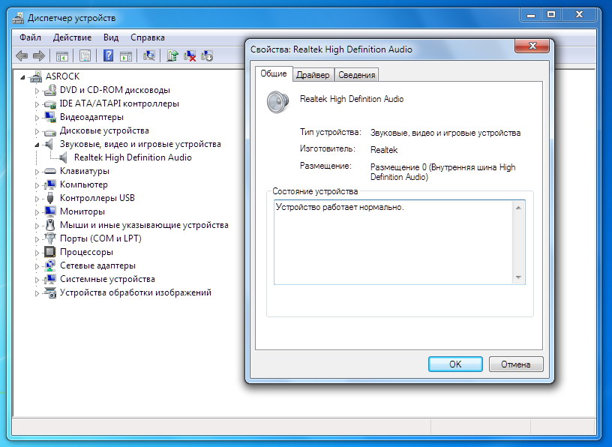This screenshot has width=612, height=447.
Task: Expand the Мониторы node
Action: click(x=37, y=212)
